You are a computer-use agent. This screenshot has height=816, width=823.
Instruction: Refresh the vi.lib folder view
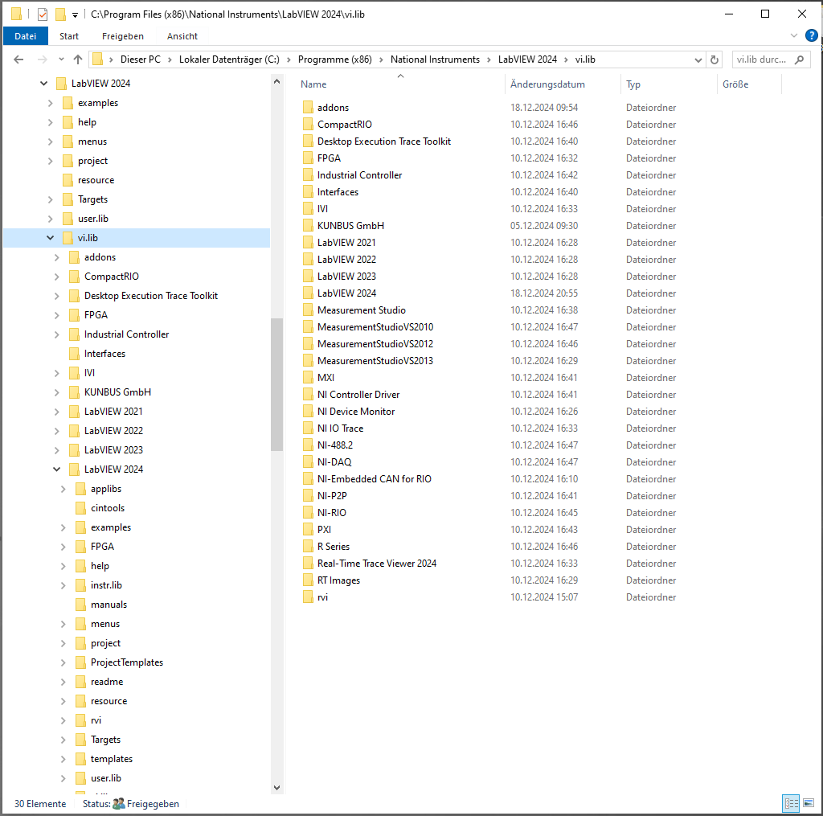tap(714, 59)
